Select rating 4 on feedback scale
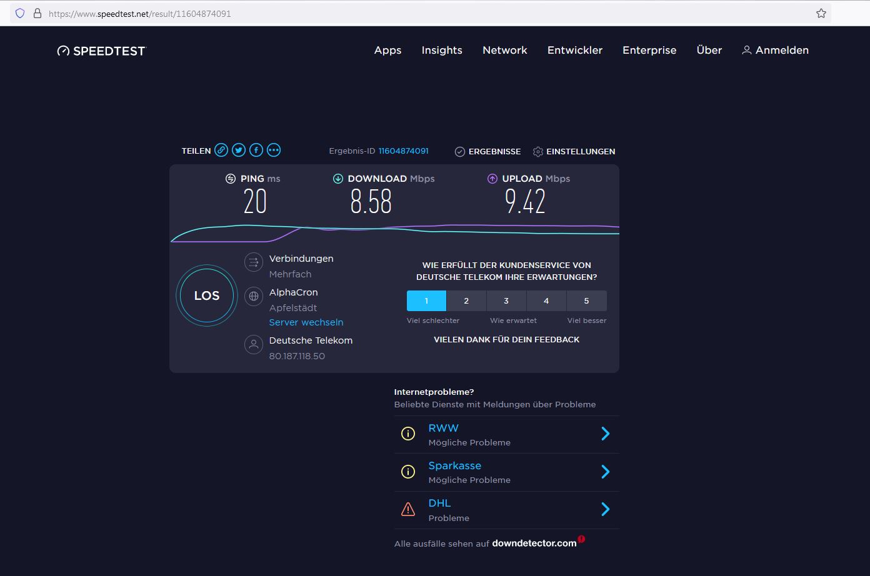The width and height of the screenshot is (870, 576). (x=546, y=300)
